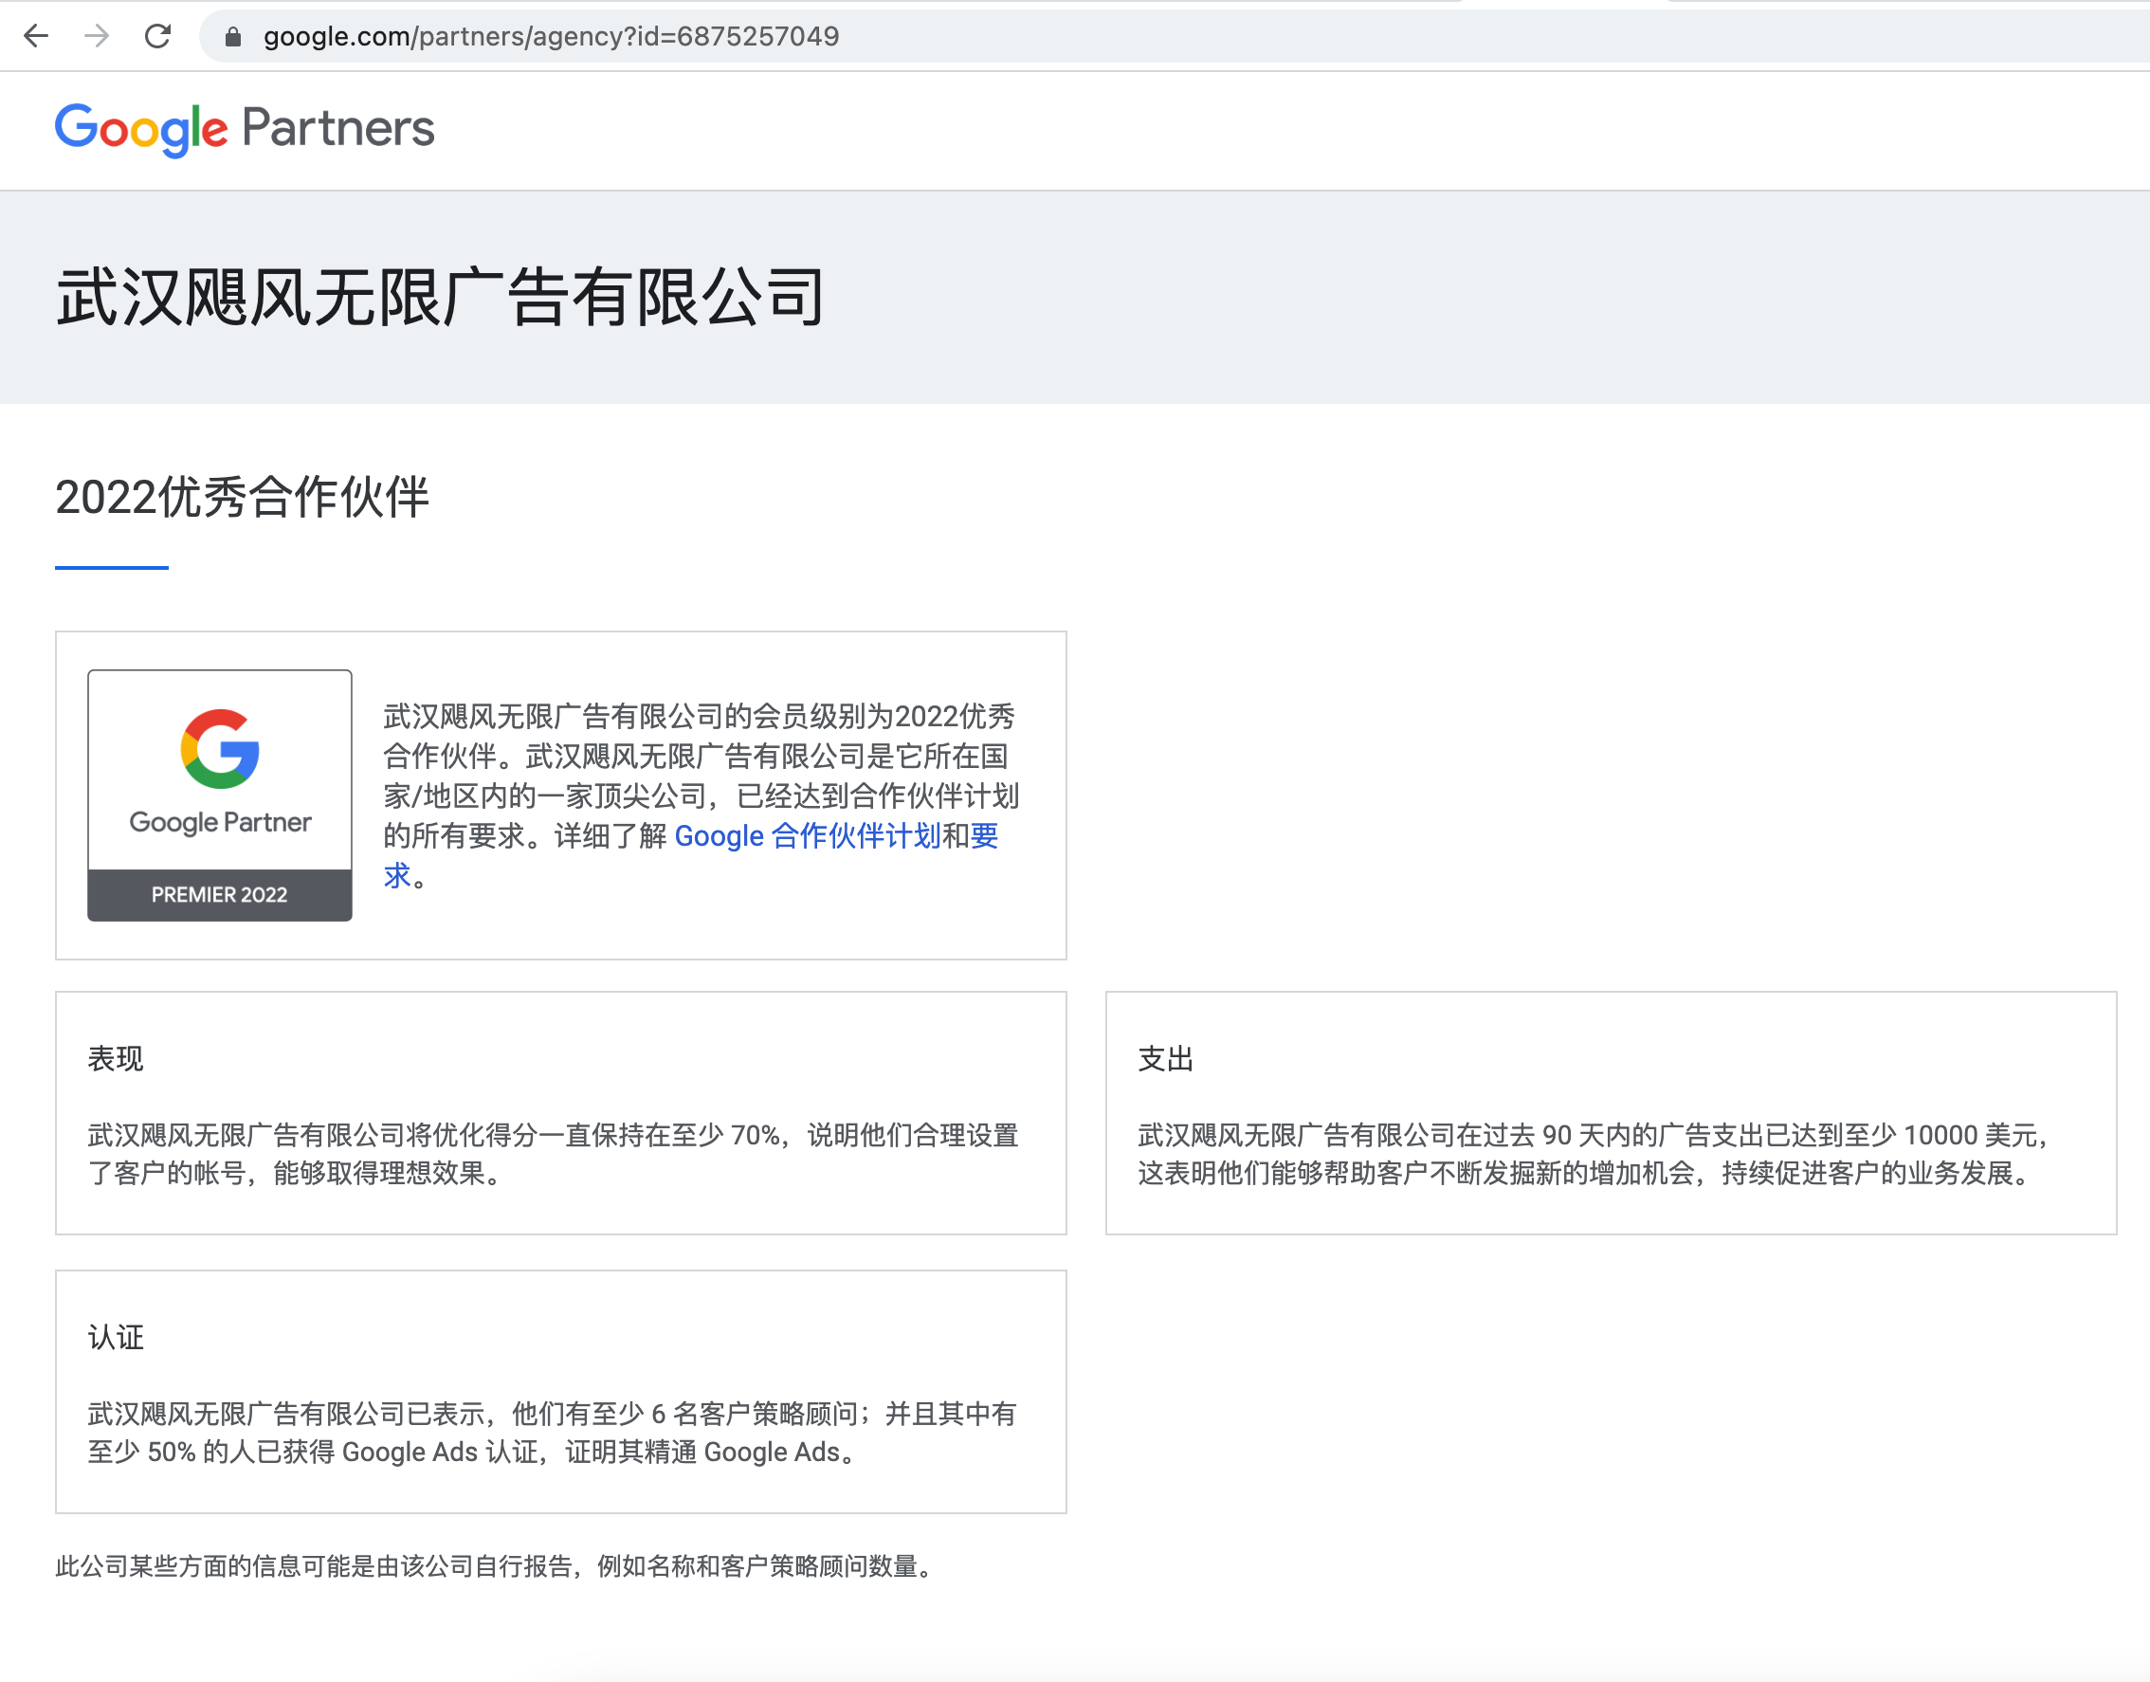Click the performance text mentioning 70%
Image resolution: width=2150 pixels, height=1682 pixels.
(x=554, y=1154)
